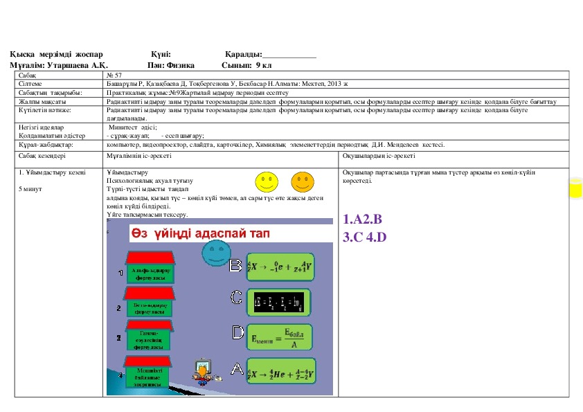Click house 3 labeled Гамма-сәулесінің формуласы
Image resolution: width=583 pixels, height=412 pixels.
149,335
